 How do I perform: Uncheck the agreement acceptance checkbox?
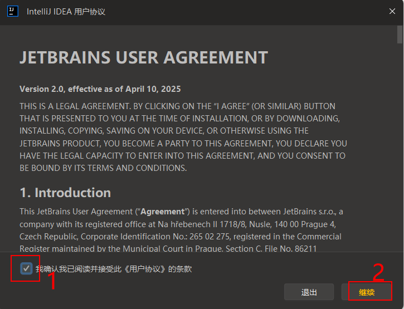click(x=26, y=268)
